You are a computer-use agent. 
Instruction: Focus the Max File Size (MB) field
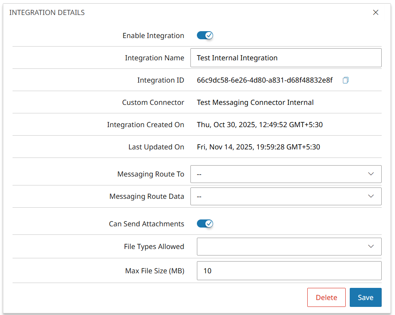click(289, 270)
